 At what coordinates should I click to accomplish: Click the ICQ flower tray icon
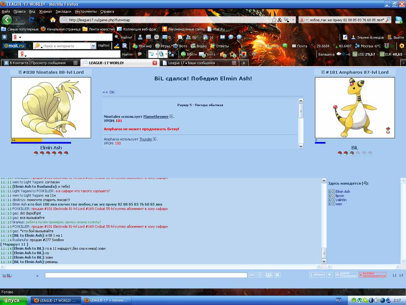354,300
